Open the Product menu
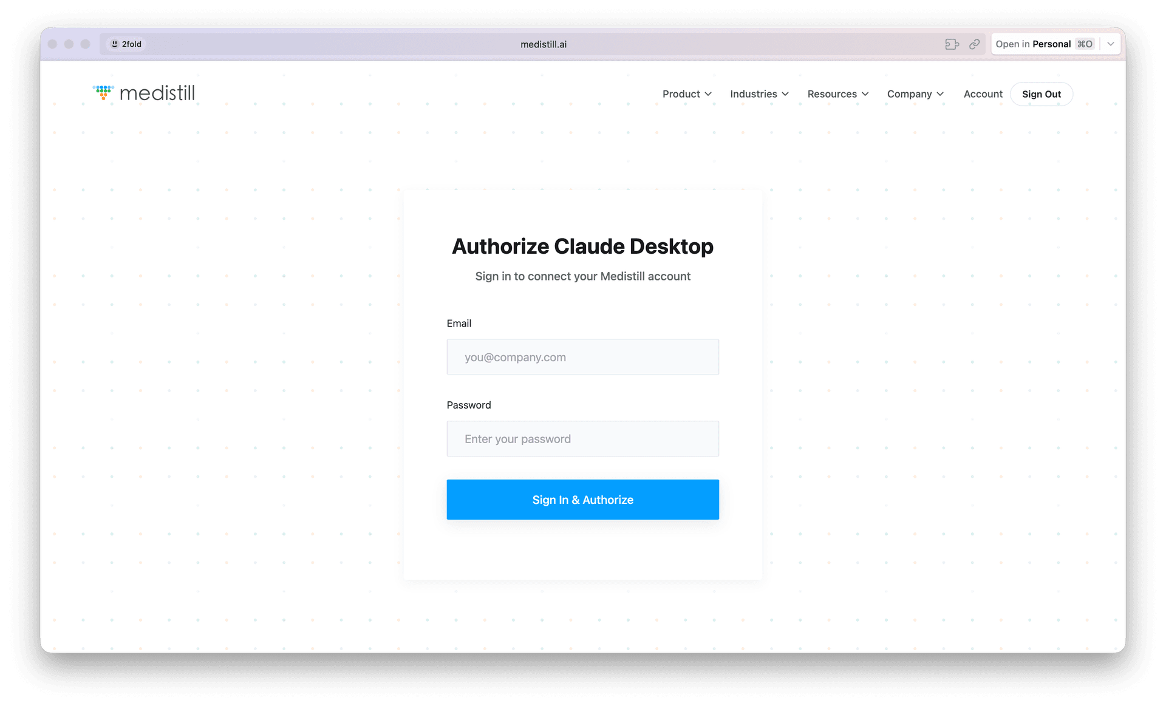1166x706 pixels. [x=687, y=94]
